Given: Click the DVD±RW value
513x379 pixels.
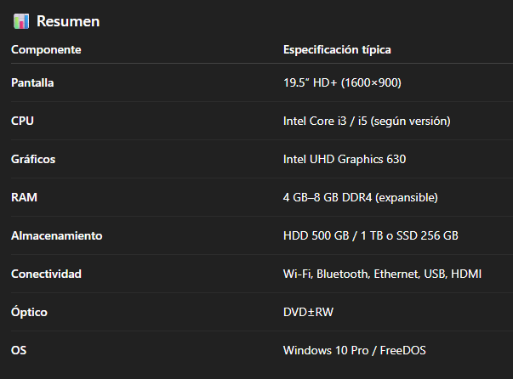Looking at the screenshot, I should tap(308, 312).
